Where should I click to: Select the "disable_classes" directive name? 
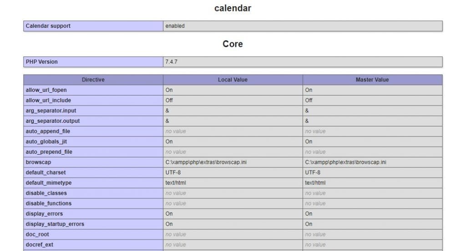point(46,193)
